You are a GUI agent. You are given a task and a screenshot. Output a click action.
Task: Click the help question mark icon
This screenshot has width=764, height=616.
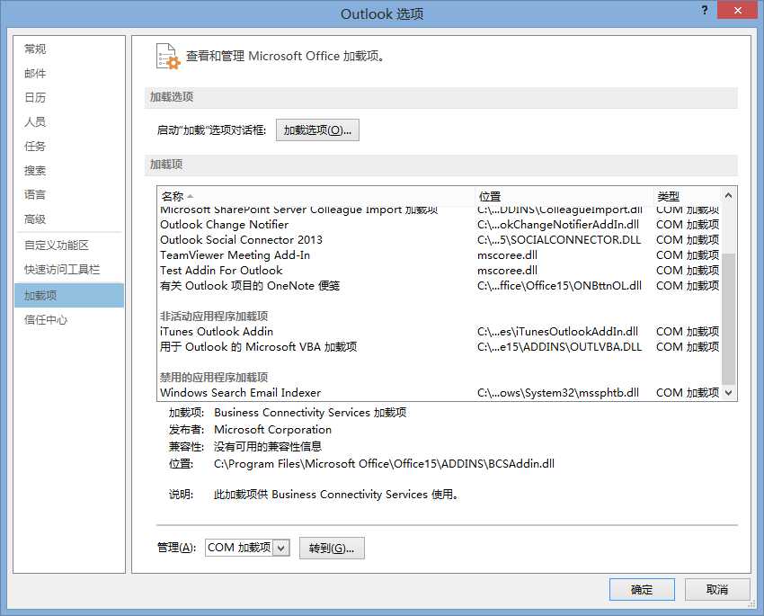pos(705,10)
